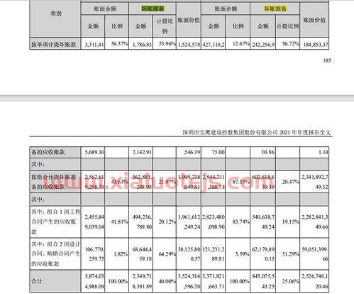The image size is (354, 294).
Task: Click the green-highlighted 坏账准备 header
Action: pos(153,9)
